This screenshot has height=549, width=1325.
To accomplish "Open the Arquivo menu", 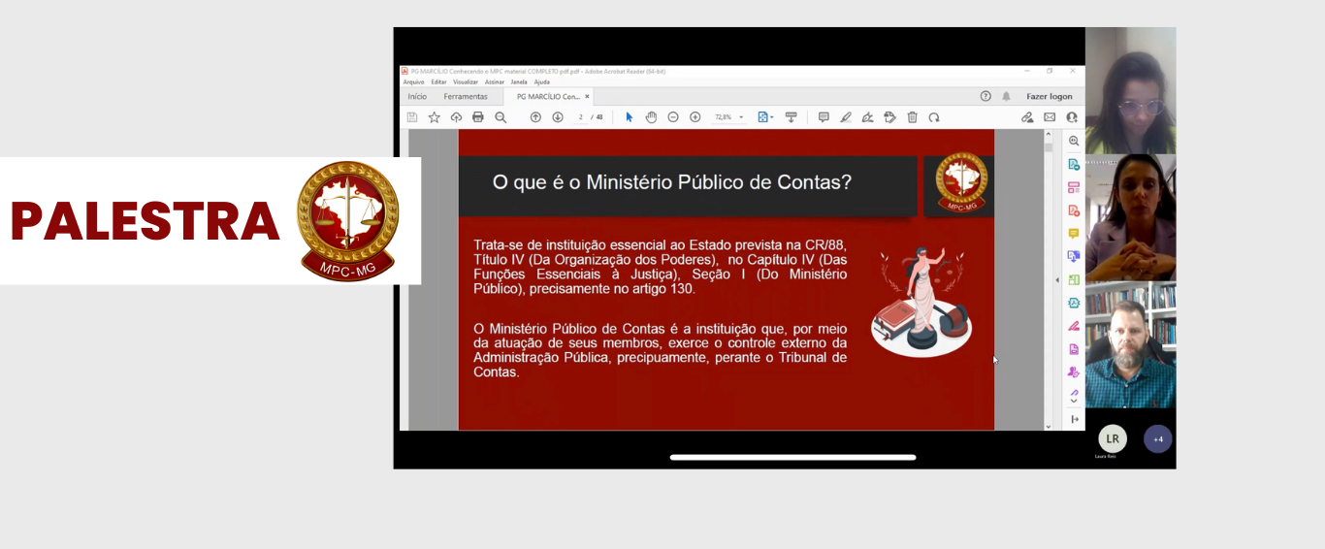I will pos(413,82).
